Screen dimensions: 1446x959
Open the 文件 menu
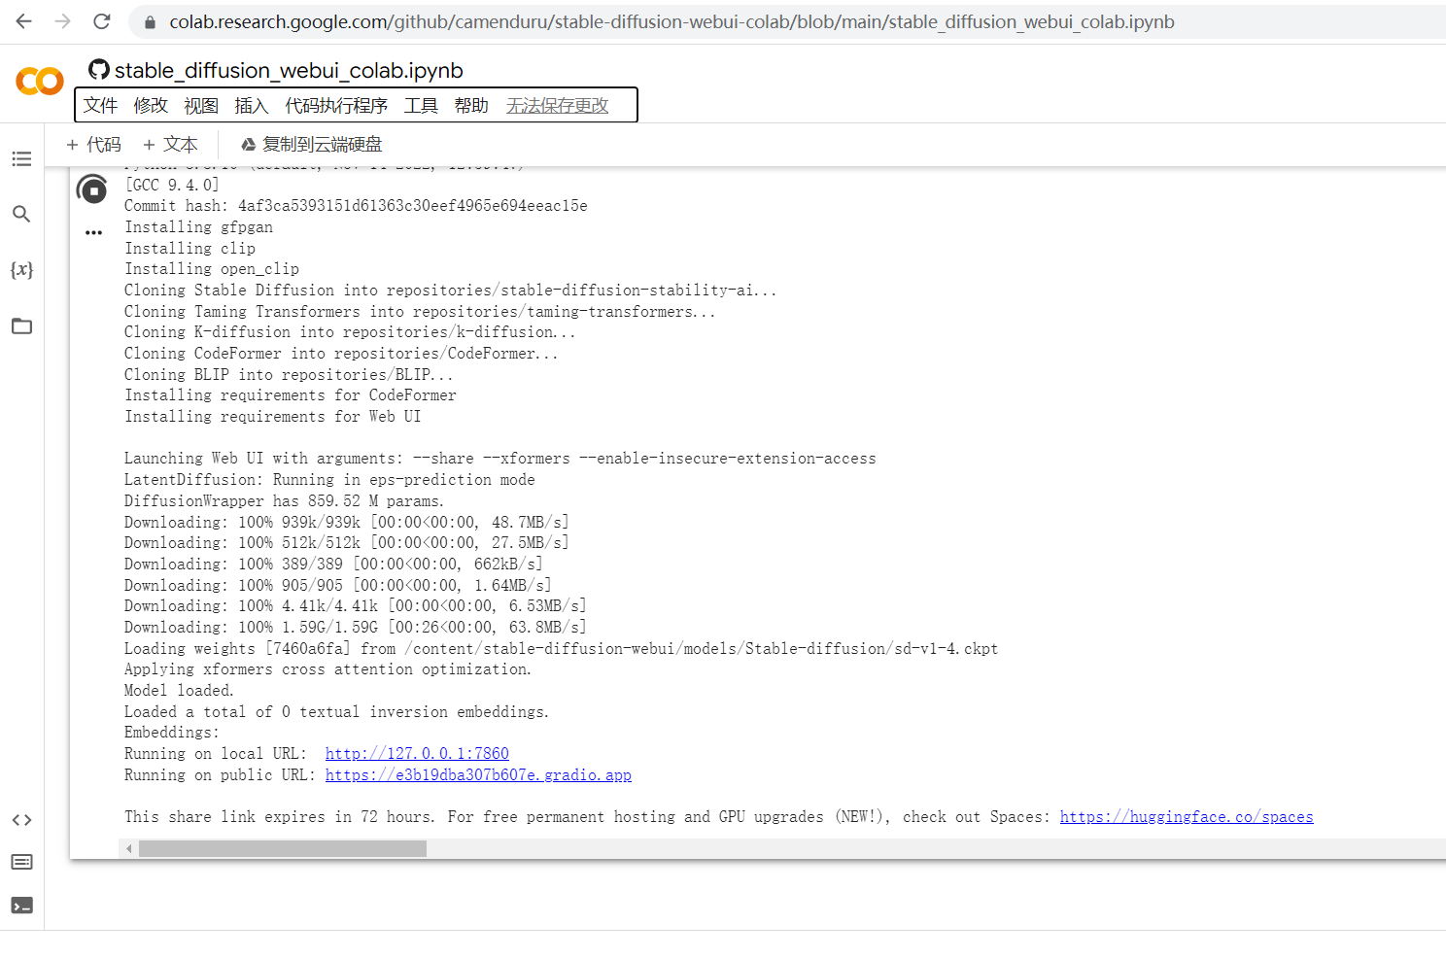click(100, 105)
